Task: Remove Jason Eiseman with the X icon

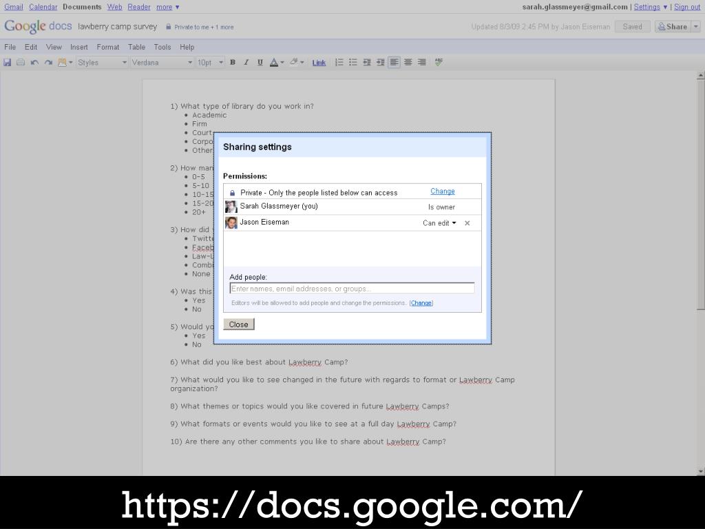Action: (467, 223)
